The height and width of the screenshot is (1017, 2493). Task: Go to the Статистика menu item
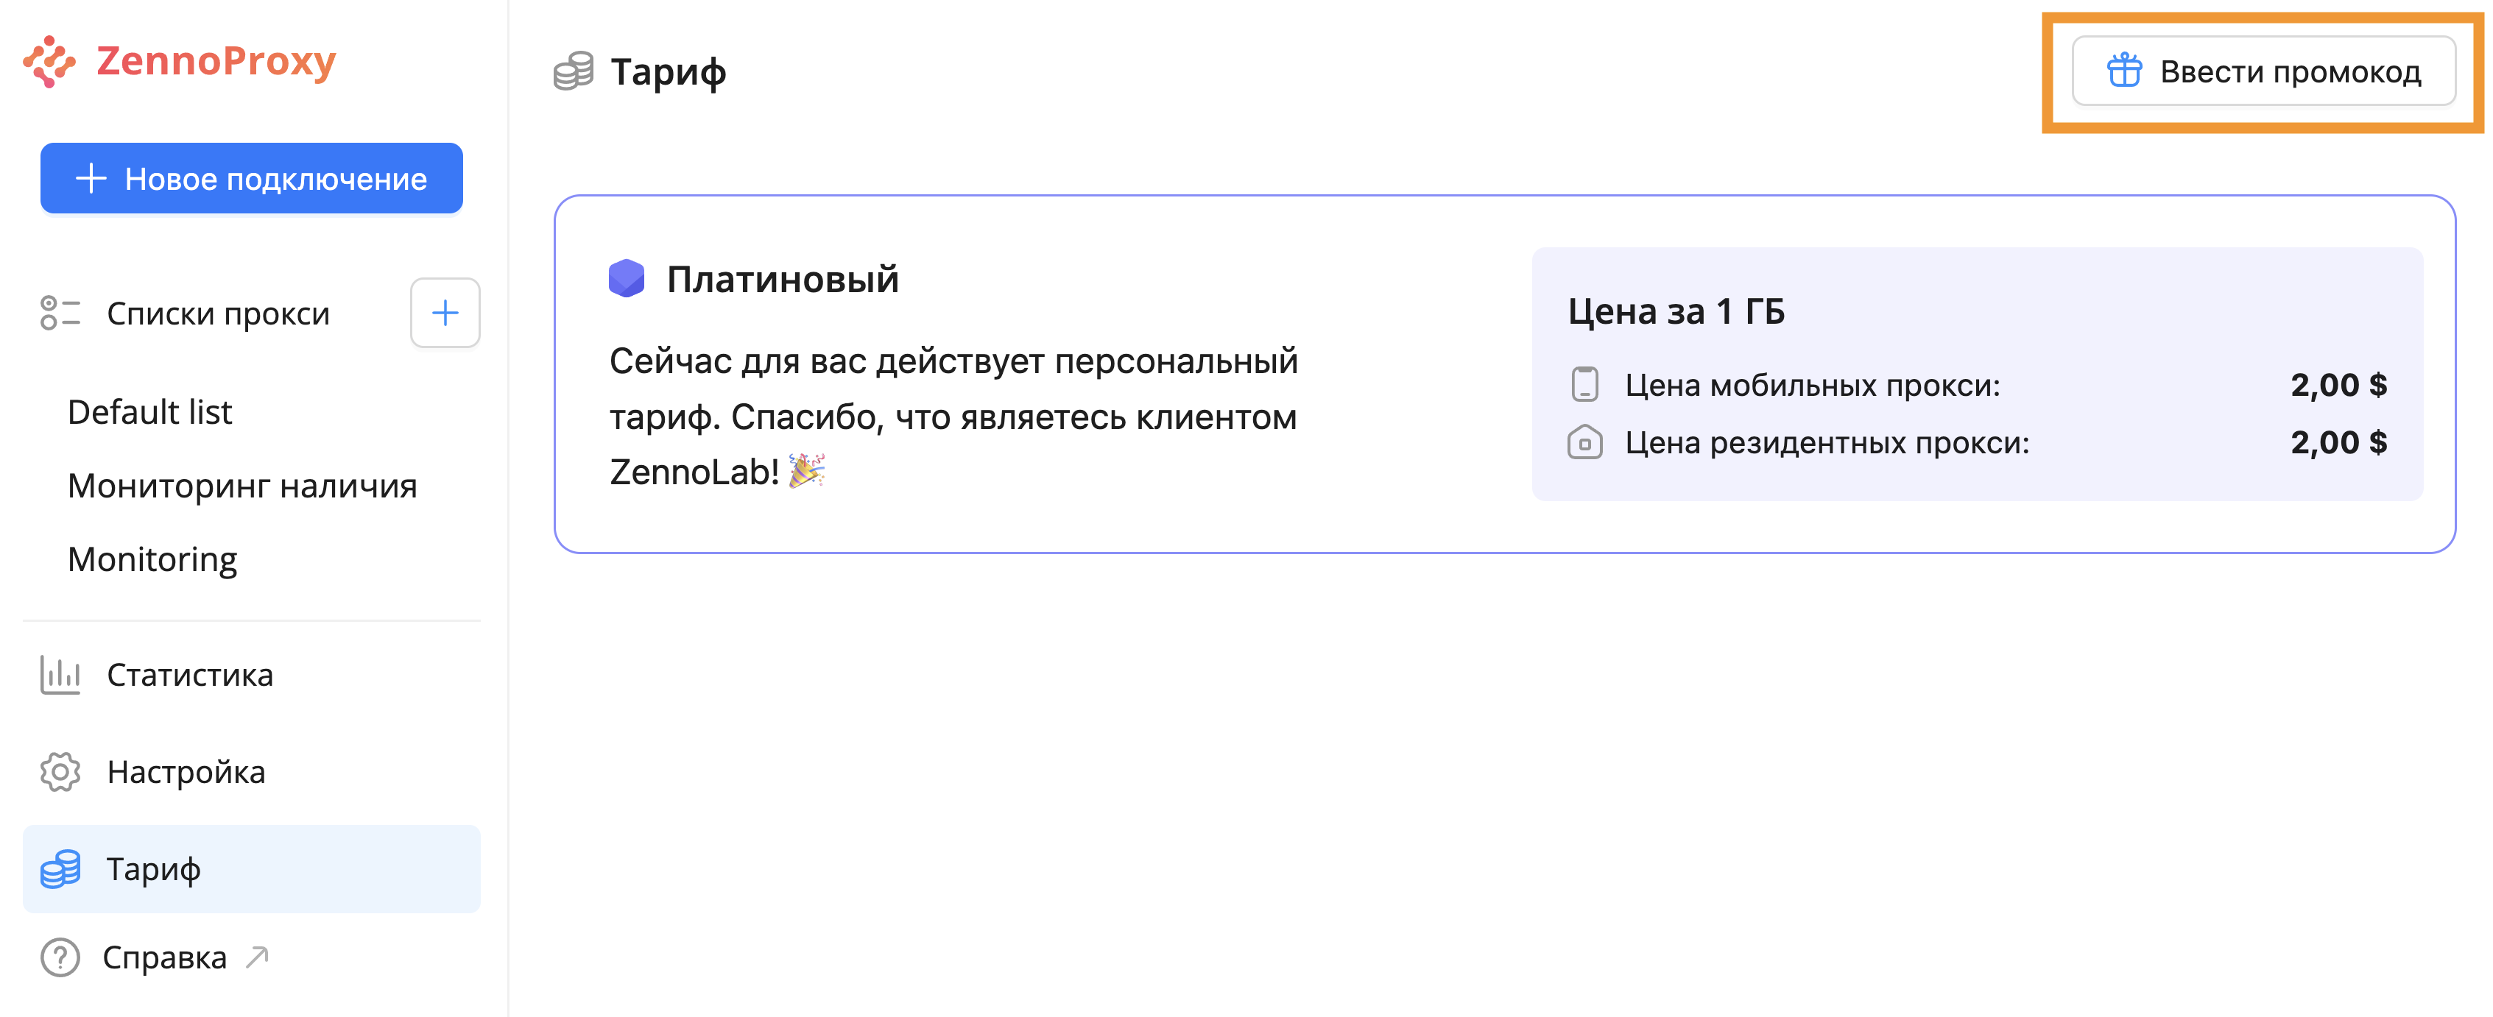point(190,675)
